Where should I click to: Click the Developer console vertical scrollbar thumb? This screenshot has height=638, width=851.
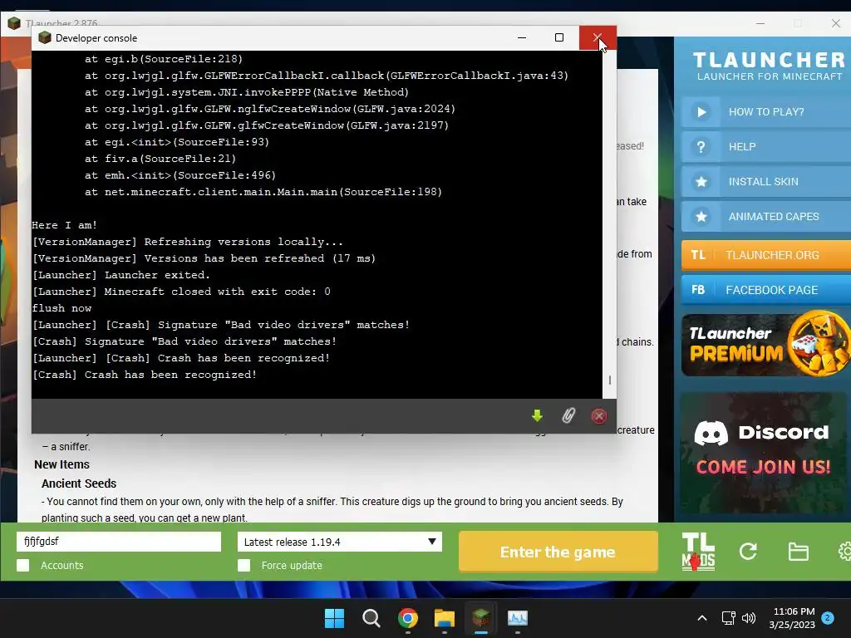(609, 380)
